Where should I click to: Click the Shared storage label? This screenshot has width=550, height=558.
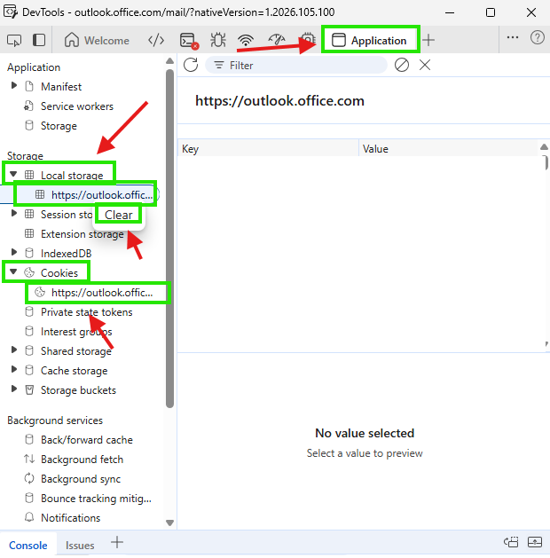pos(76,351)
